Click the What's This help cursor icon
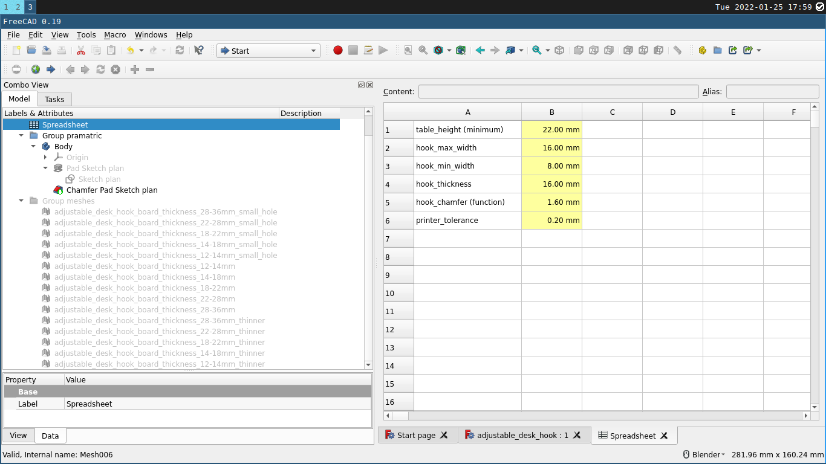The height and width of the screenshot is (464, 826). tap(198, 51)
